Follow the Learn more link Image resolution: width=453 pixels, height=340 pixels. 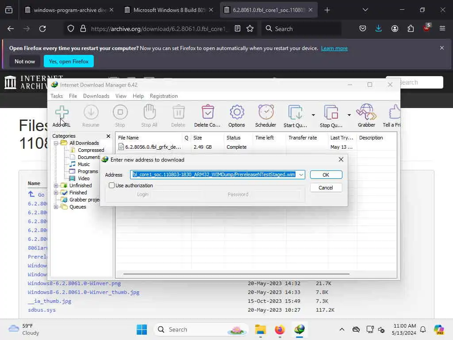334,48
